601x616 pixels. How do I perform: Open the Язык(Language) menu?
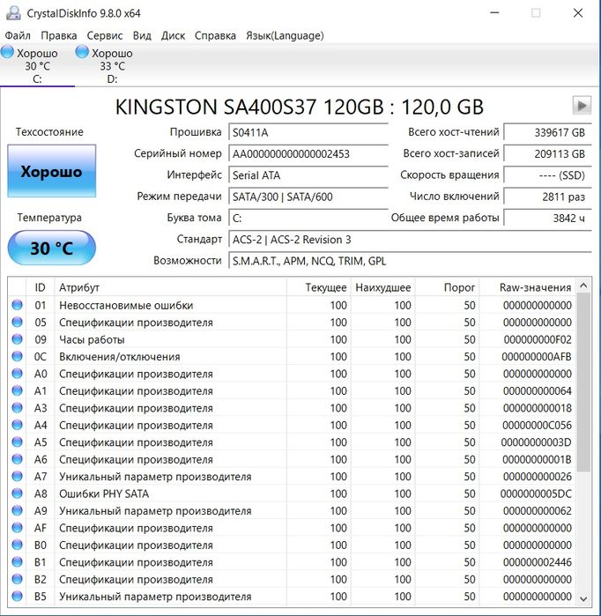[x=285, y=36]
